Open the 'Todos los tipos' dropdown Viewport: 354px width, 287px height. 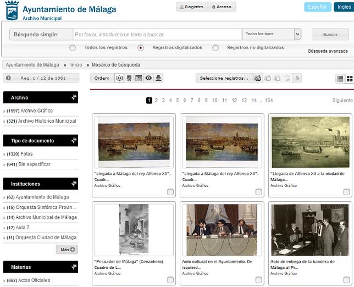(272, 34)
